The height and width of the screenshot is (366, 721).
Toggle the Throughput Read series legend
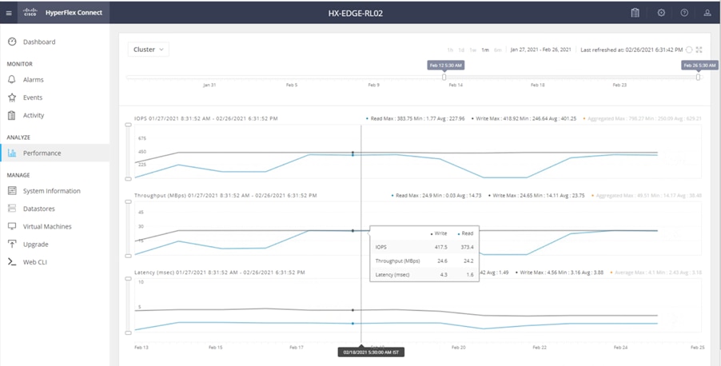[436, 196]
